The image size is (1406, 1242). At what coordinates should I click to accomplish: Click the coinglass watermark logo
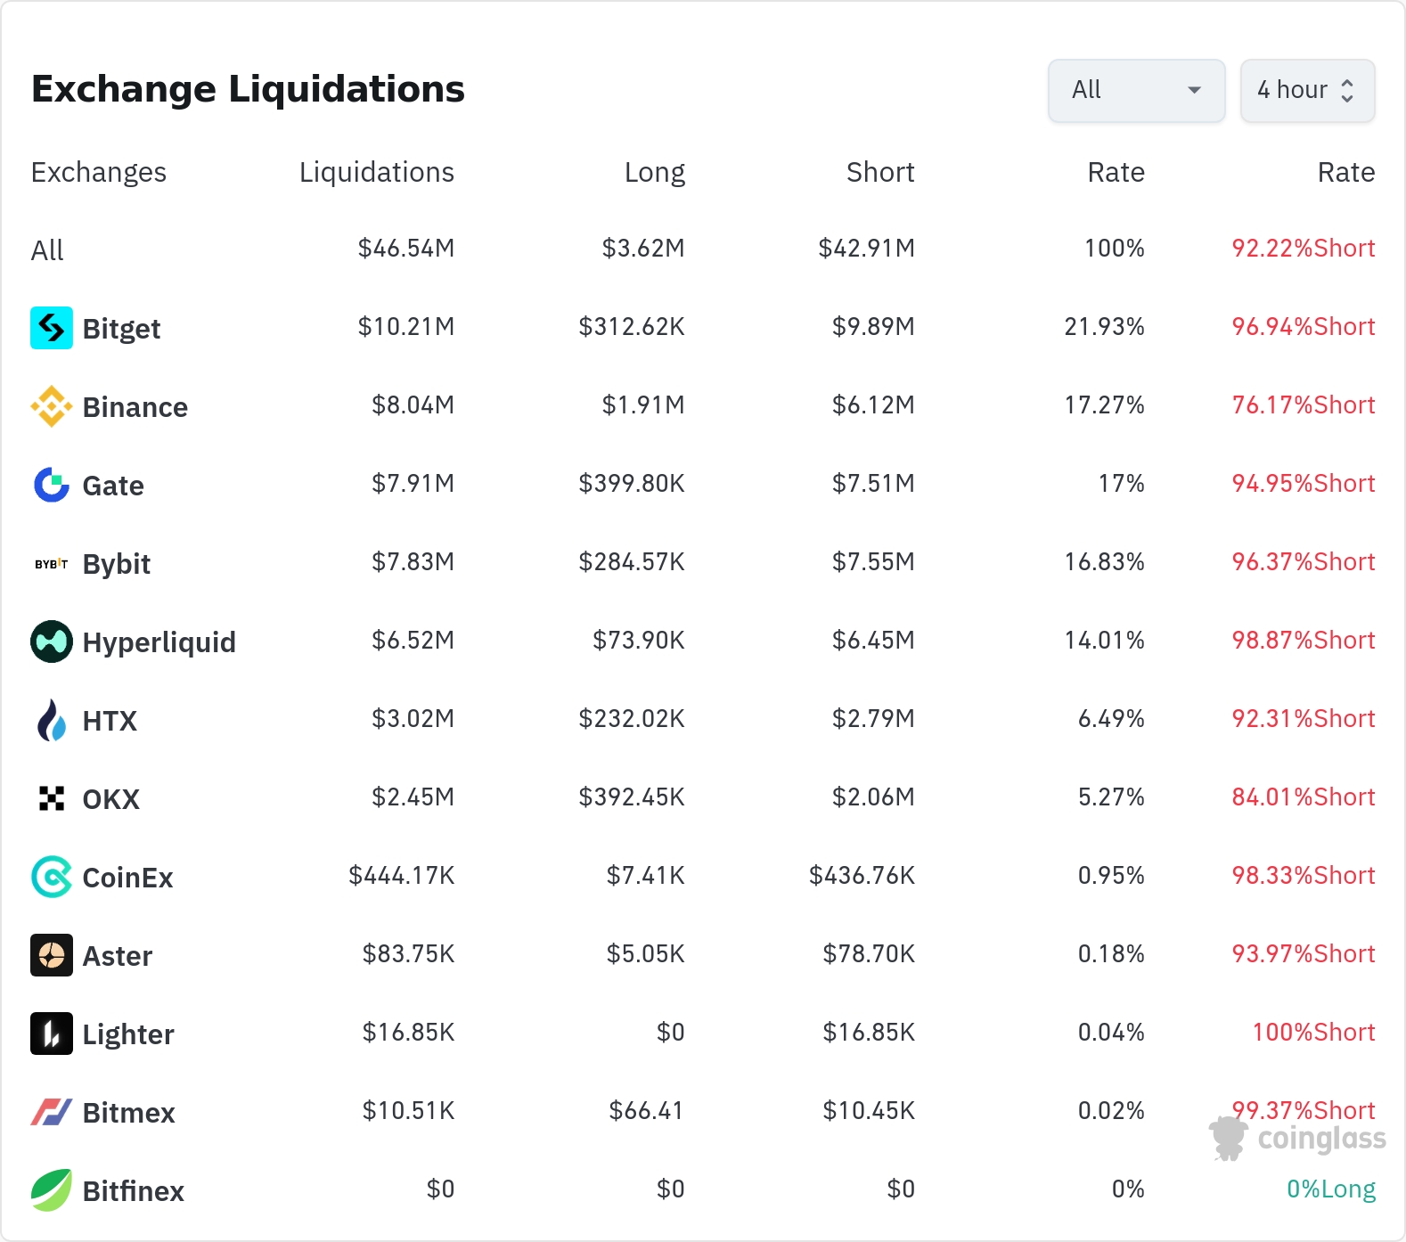[x=1298, y=1138]
